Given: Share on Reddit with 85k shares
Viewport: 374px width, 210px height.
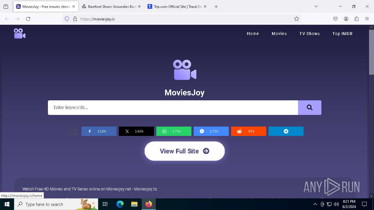Looking at the screenshot, I should point(249,131).
